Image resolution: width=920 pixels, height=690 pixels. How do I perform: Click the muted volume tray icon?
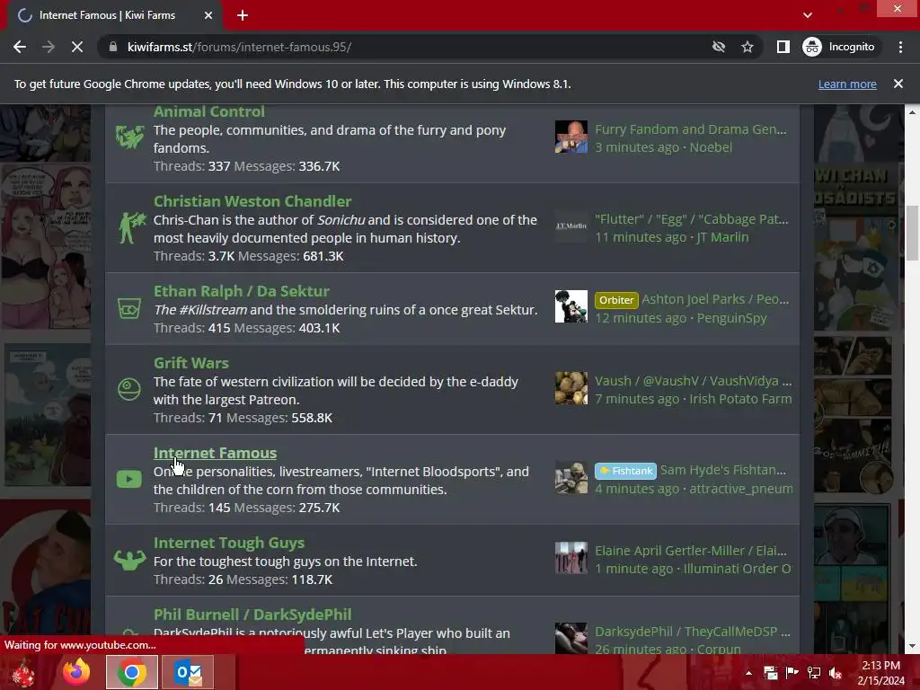point(836,673)
